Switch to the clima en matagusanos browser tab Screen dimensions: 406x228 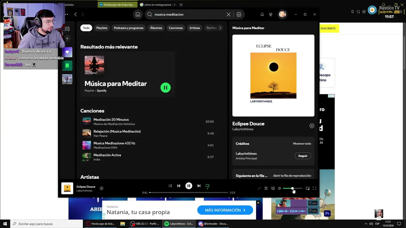(159, 5)
